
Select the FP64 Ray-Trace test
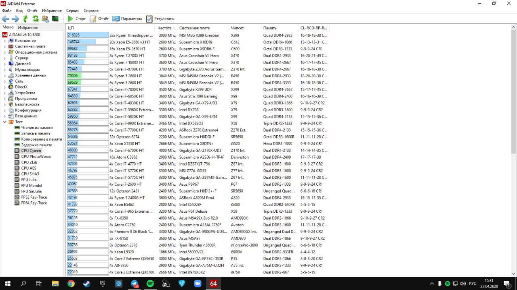[34, 203]
